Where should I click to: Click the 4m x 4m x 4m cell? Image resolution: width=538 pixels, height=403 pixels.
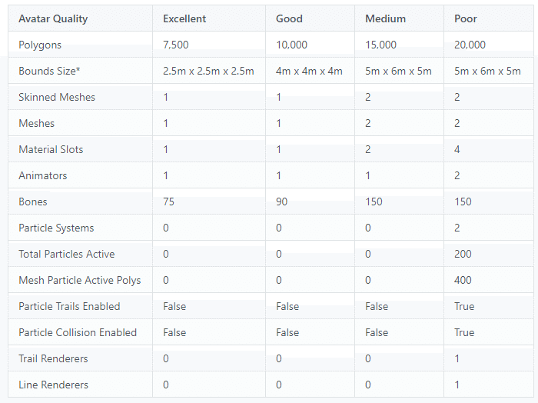309,72
